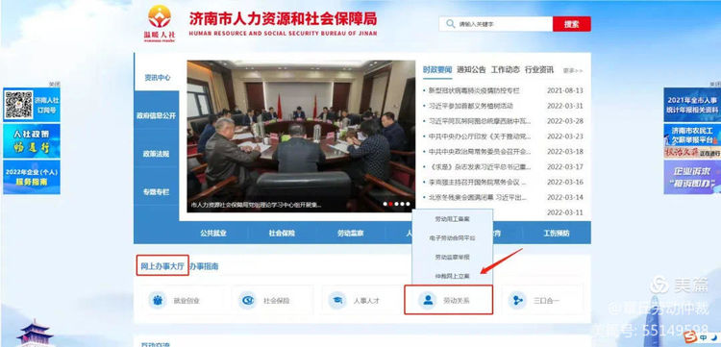
Task: Open the 公共就业 navigation item
Action: (x=213, y=233)
